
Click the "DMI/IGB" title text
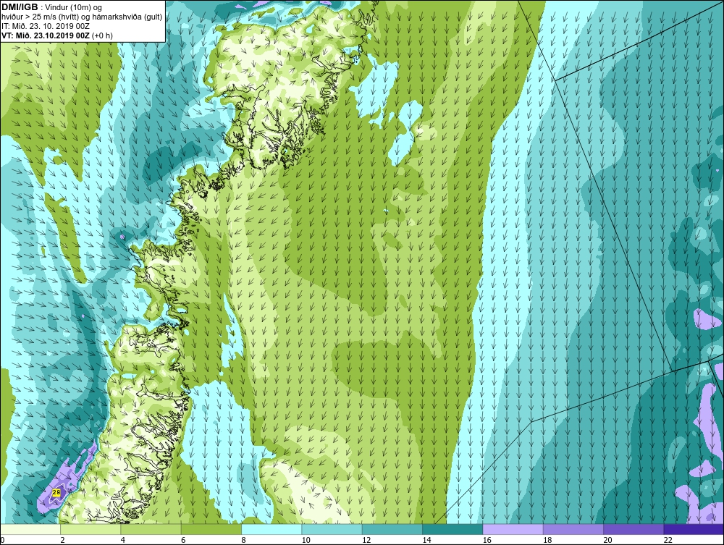[20, 7]
